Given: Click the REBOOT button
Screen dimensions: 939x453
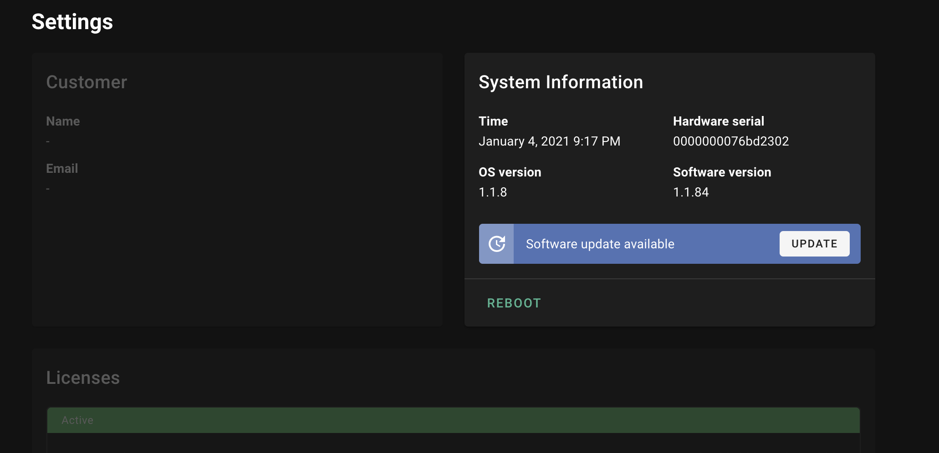Looking at the screenshot, I should (x=514, y=303).
